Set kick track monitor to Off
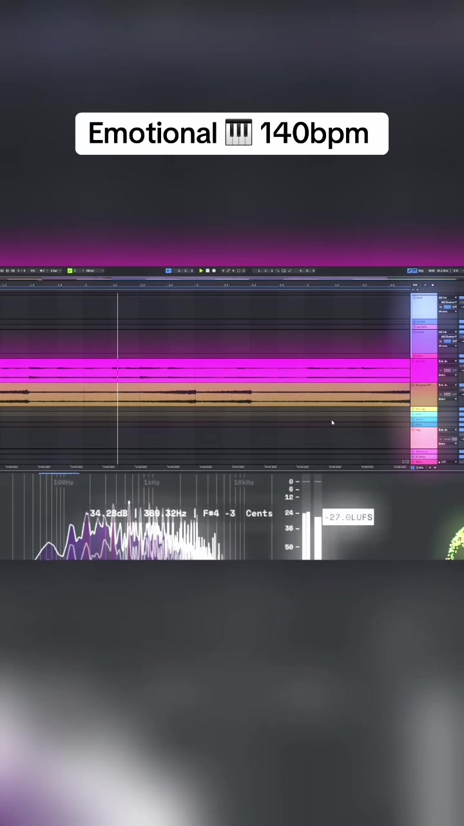This screenshot has width=464, height=826. [x=454, y=307]
